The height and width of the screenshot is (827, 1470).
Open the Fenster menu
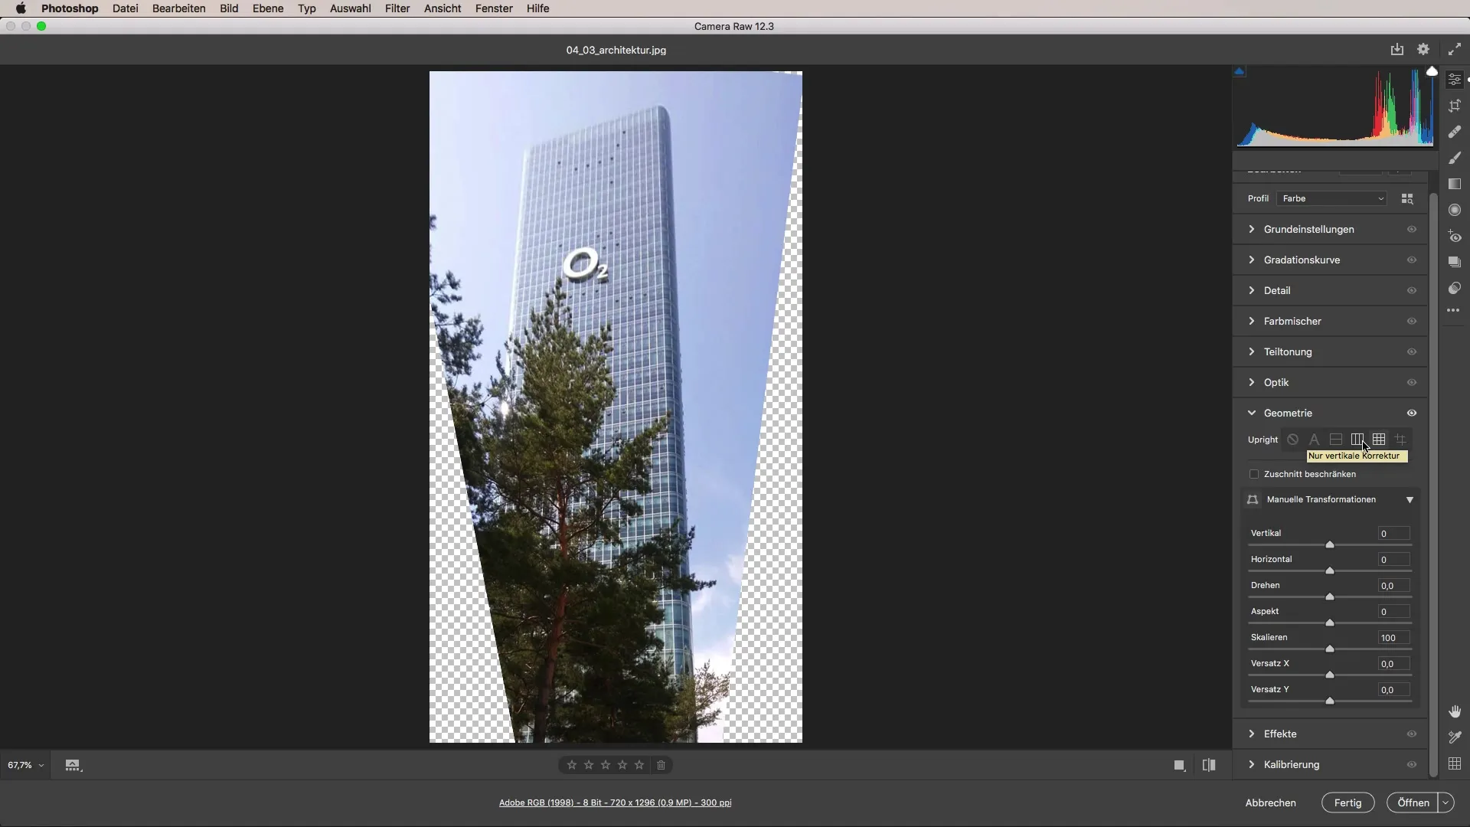(494, 8)
